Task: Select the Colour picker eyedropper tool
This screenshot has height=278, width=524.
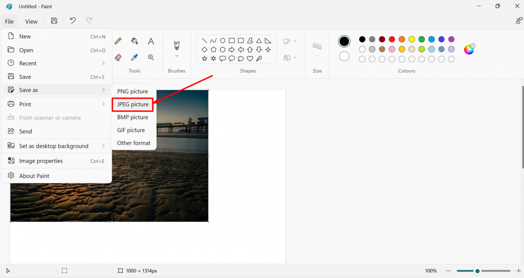Action: 135,58
